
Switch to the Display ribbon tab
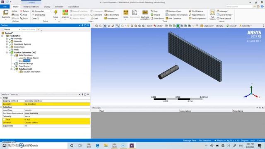[47, 7]
